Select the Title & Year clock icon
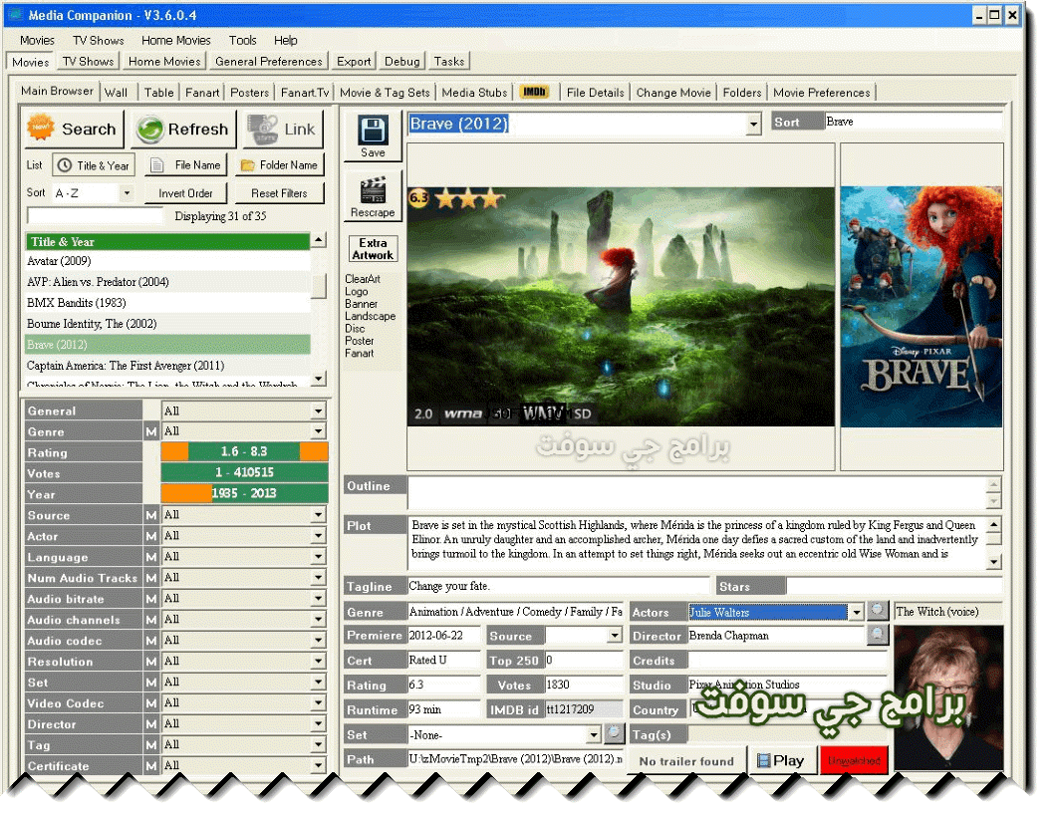This screenshot has width=1056, height=827. tap(64, 165)
